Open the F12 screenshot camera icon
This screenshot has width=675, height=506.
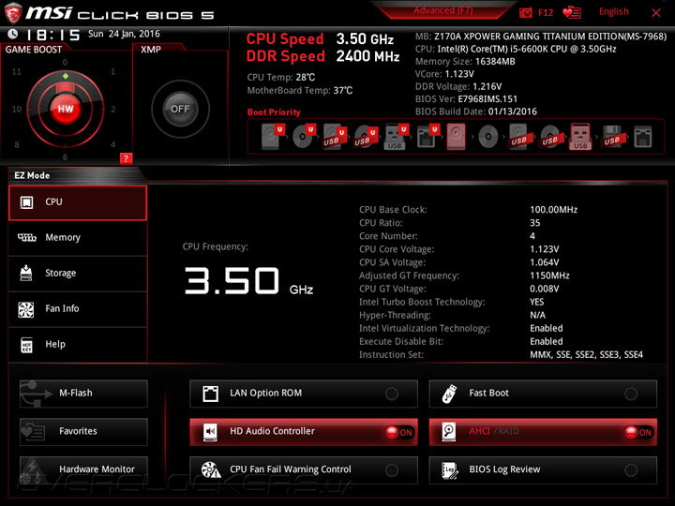(526, 12)
